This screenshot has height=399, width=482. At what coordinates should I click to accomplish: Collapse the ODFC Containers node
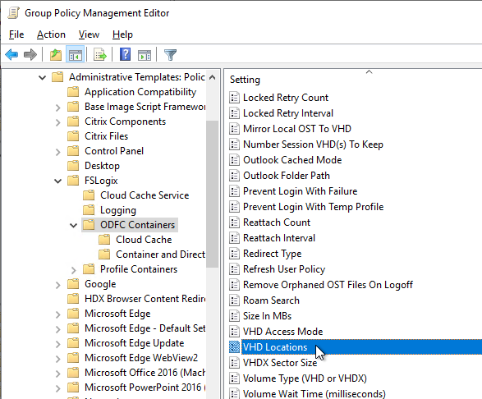tap(73, 225)
